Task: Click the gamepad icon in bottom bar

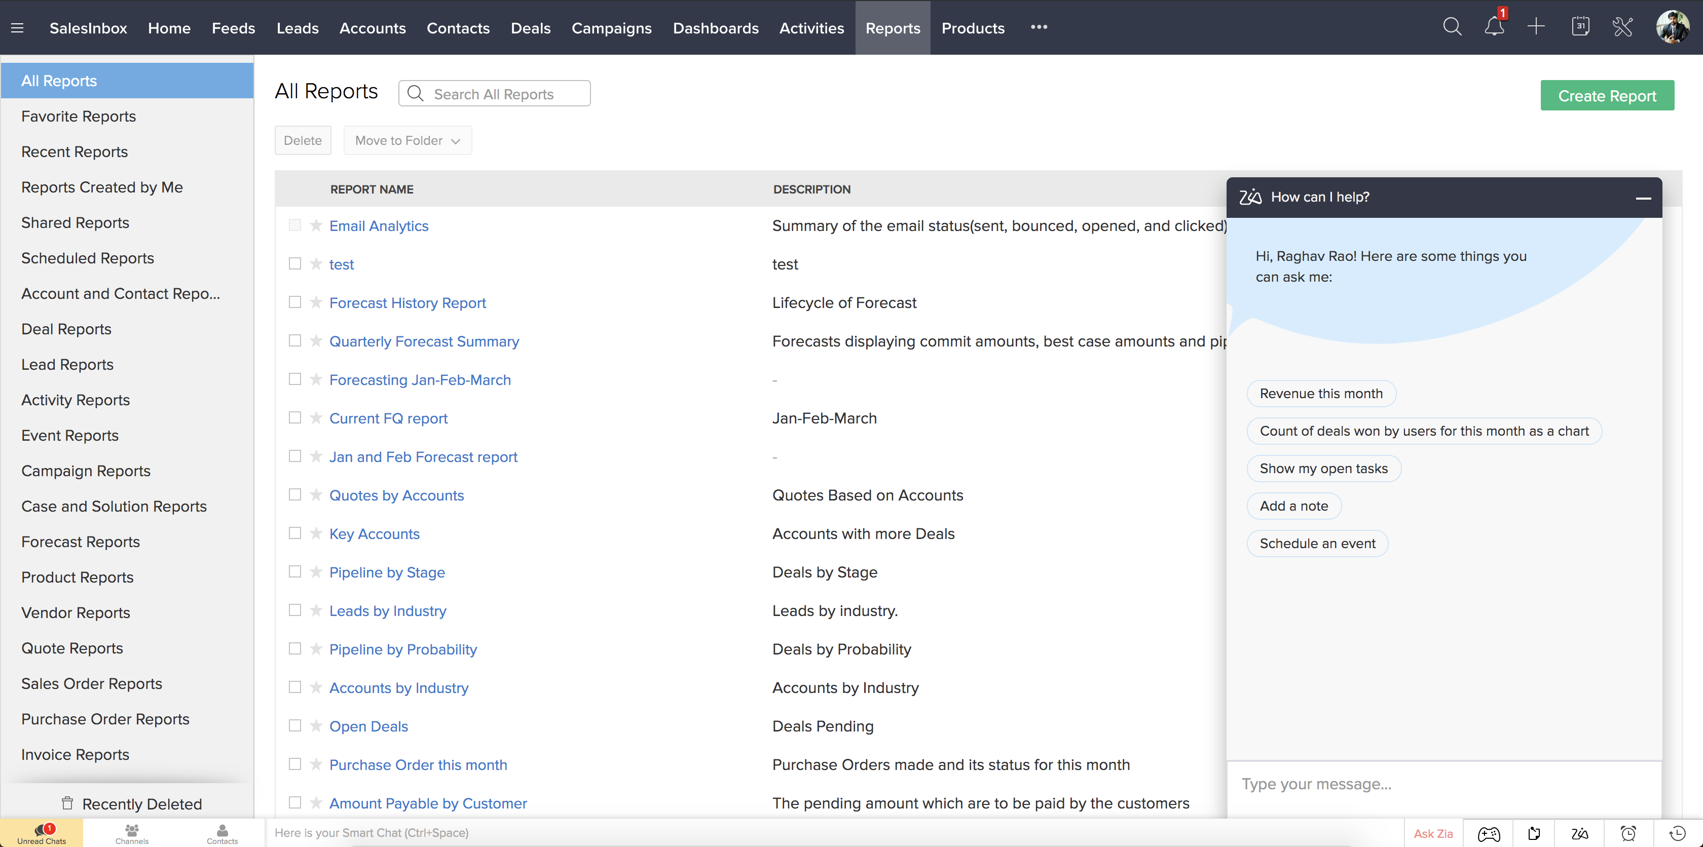Action: (1489, 834)
